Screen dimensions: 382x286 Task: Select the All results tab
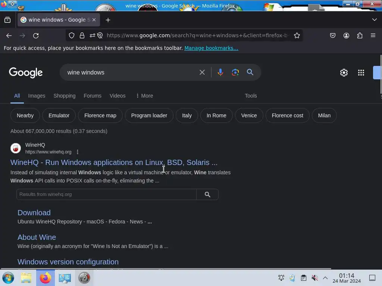point(17,96)
